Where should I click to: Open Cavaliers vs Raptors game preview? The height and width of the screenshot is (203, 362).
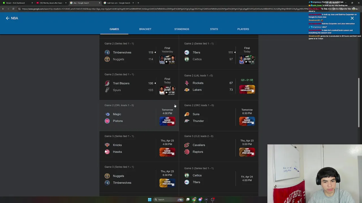coord(247,152)
